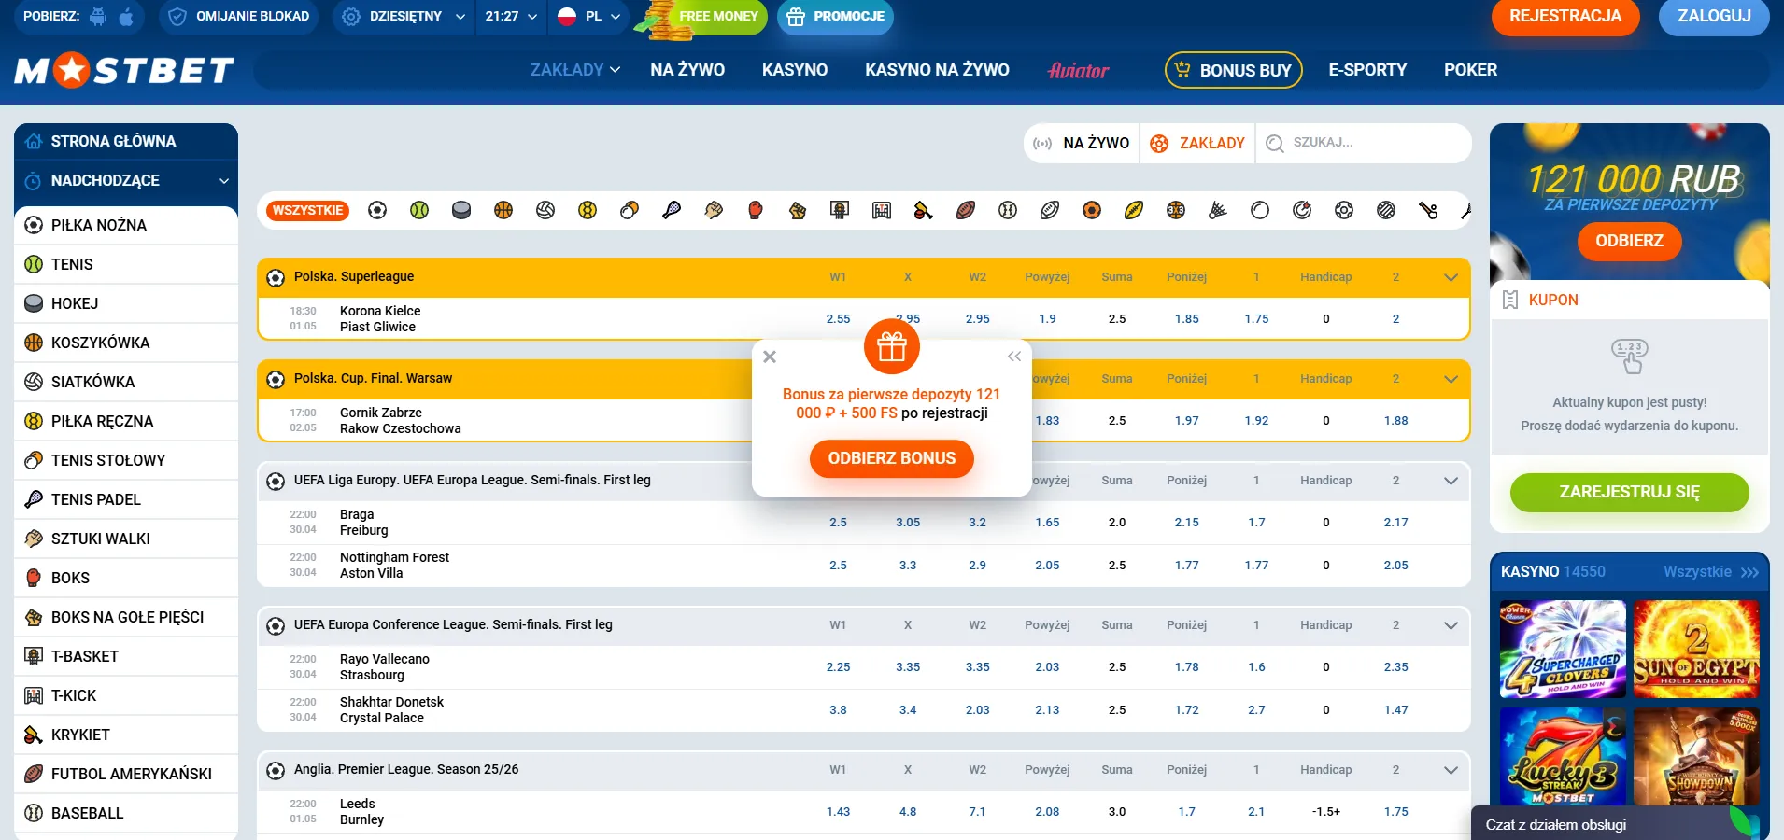Viewport: 1784px width, 840px height.
Task: Select the padel racket icon in filter bar
Action: [x=672, y=210]
